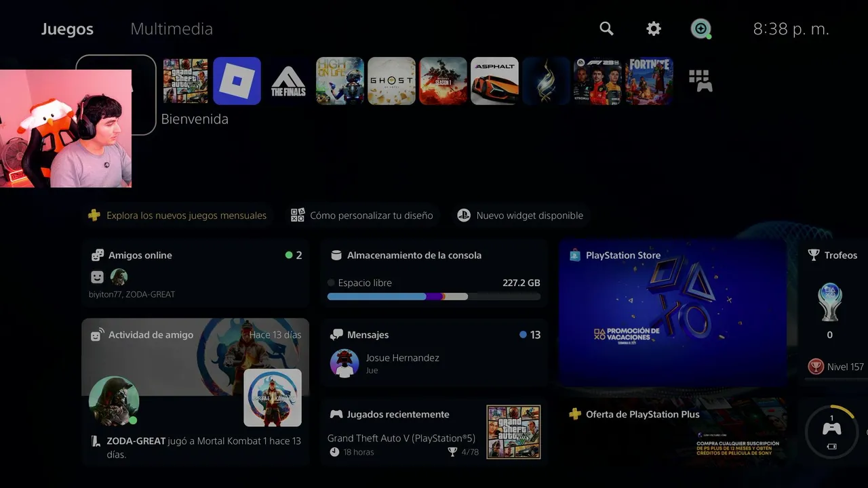The width and height of the screenshot is (868, 488).
Task: Click the Jugados recientemente controller icon
Action: click(336, 414)
